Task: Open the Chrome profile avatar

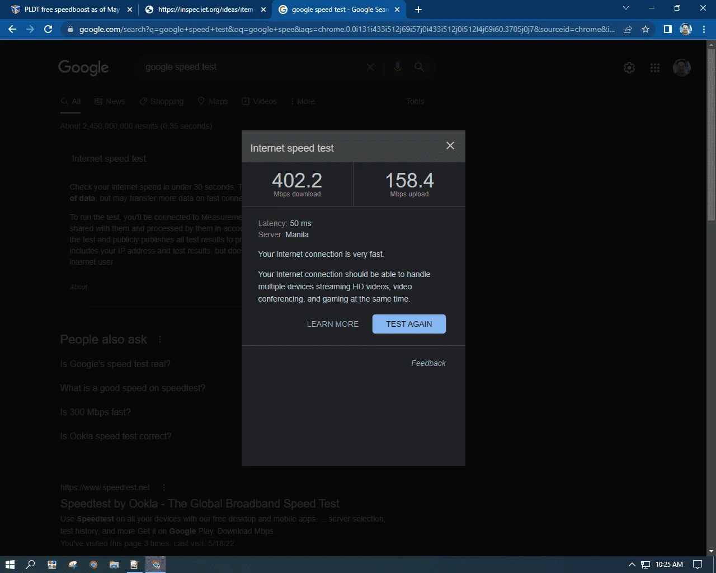Action: click(686, 29)
